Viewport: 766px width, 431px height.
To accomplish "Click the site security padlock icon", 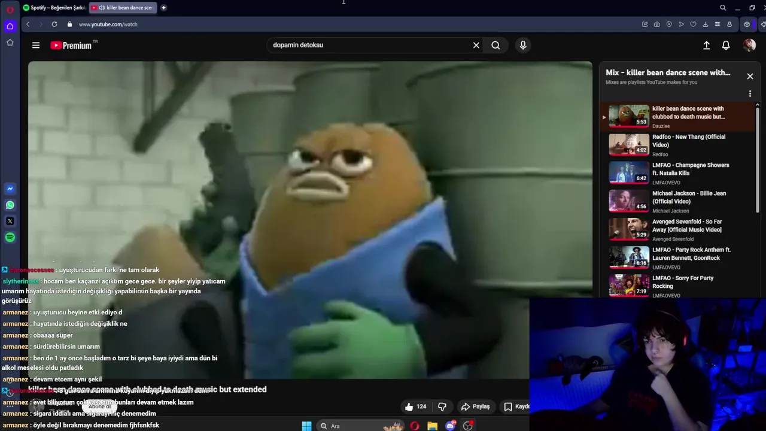I will [x=69, y=24].
